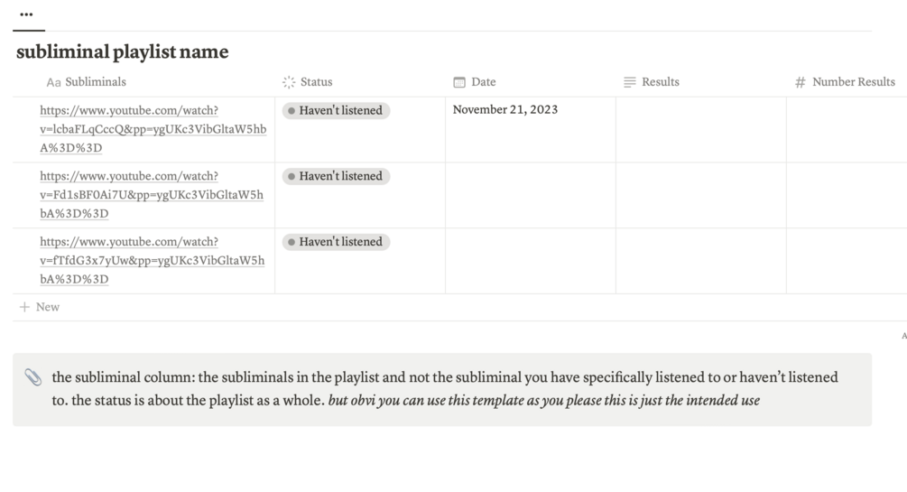This screenshot has height=492, width=907.
Task: Click the paperclip icon in the callout
Action: point(33,377)
